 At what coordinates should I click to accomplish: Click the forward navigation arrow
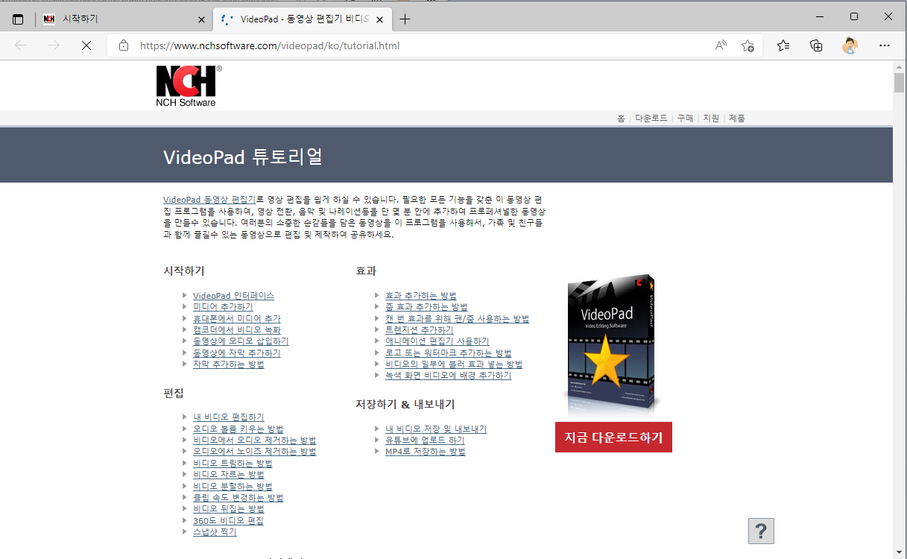(54, 45)
